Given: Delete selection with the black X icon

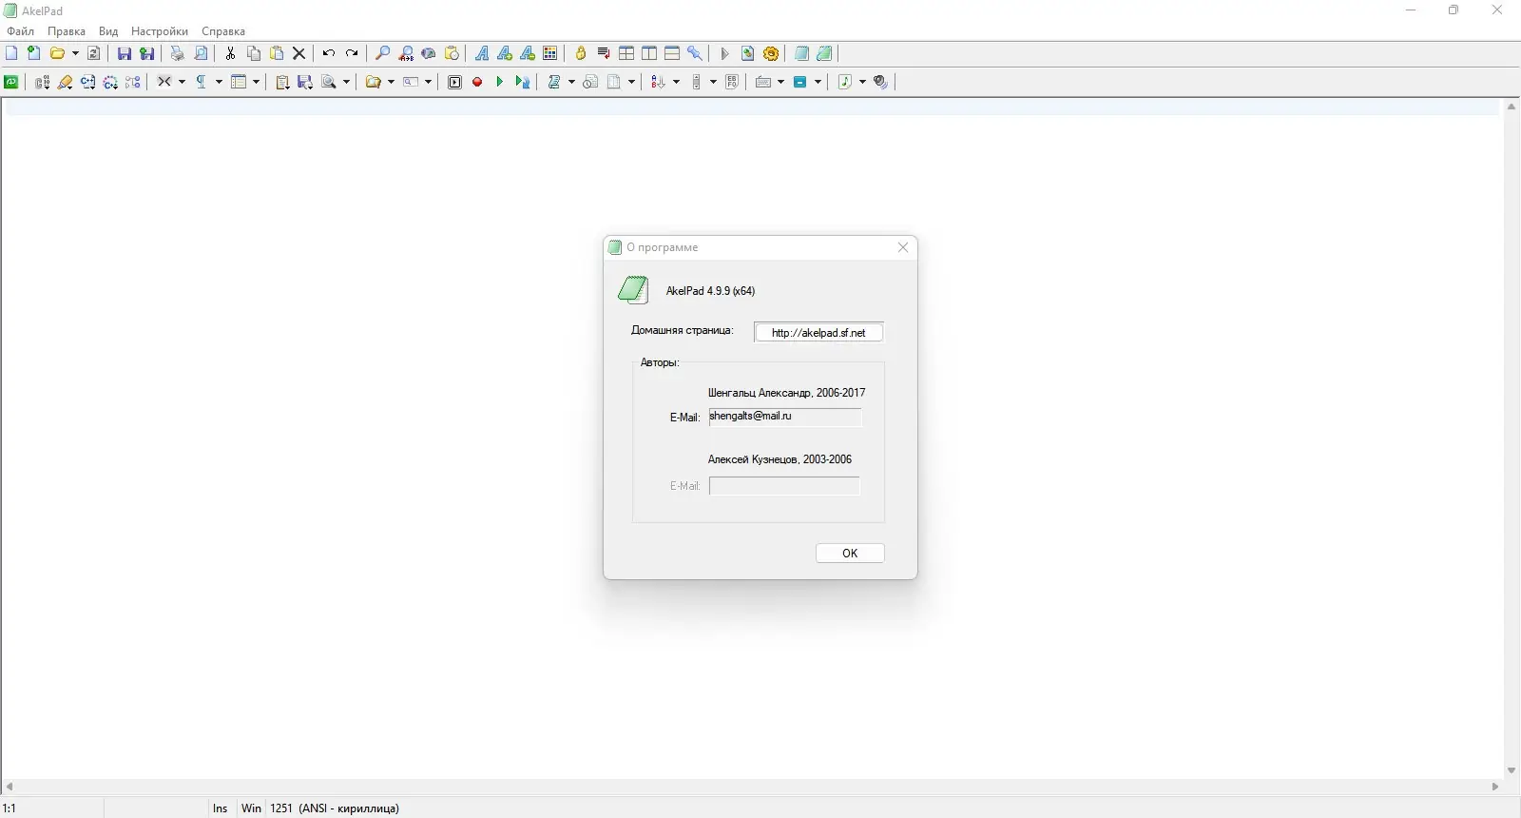Looking at the screenshot, I should click(299, 53).
